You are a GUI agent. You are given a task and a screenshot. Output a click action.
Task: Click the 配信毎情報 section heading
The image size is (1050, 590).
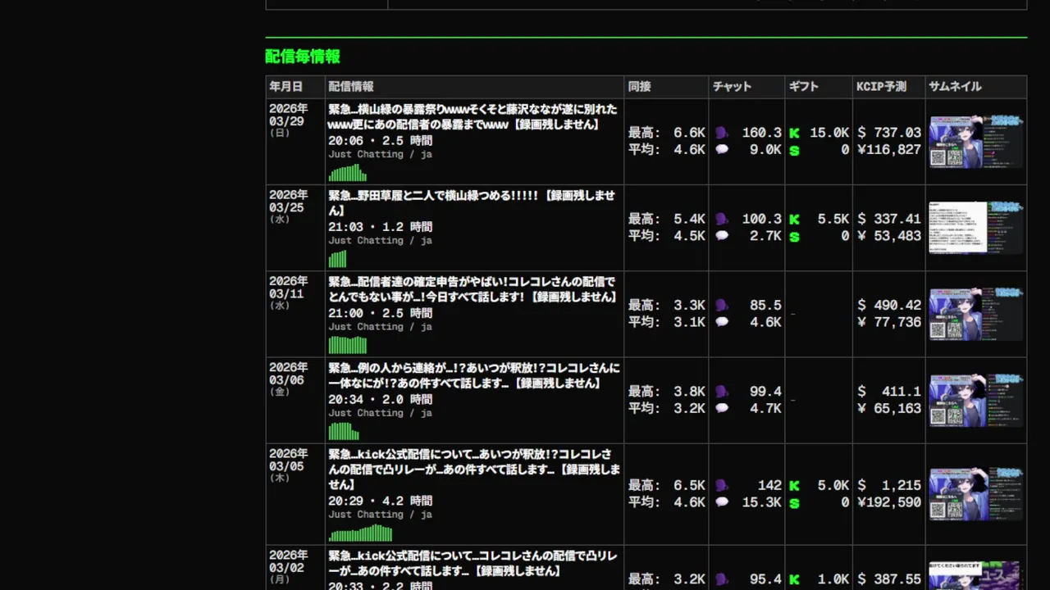pyautogui.click(x=303, y=57)
